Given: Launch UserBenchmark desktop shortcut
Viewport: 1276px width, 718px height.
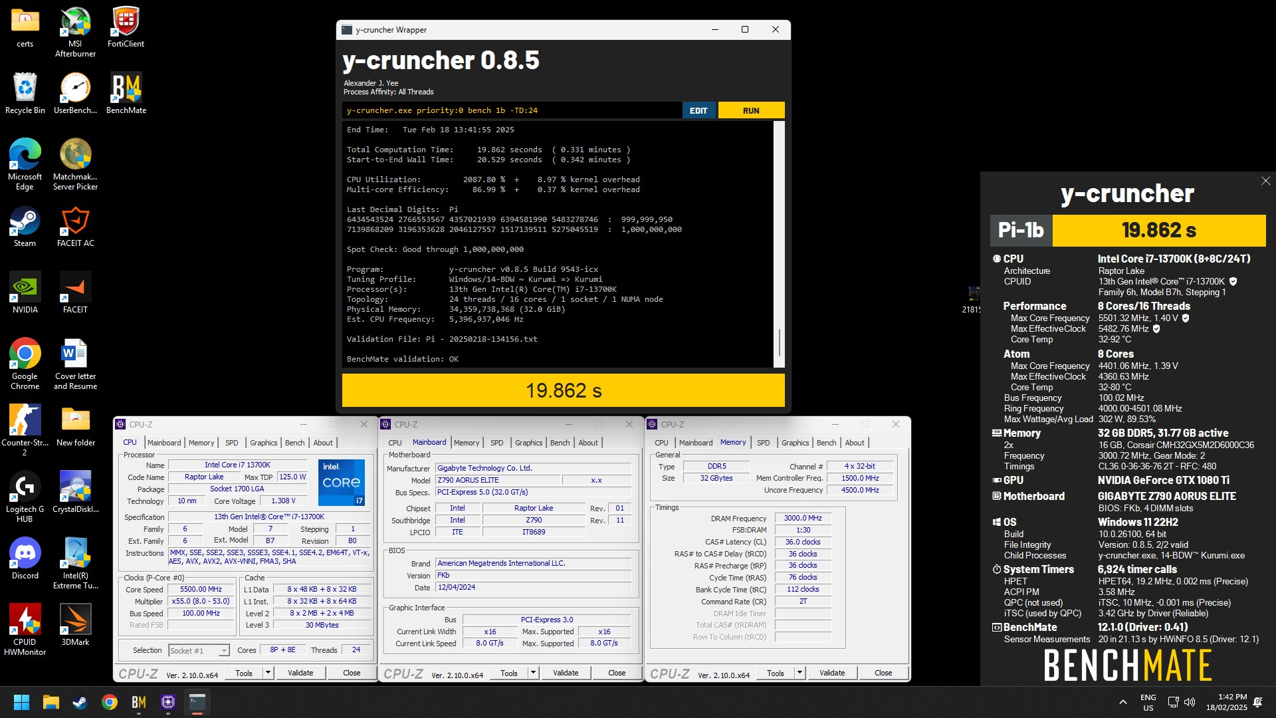Looking at the screenshot, I should (x=75, y=94).
